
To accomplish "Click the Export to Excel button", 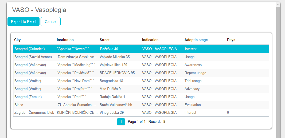I will [24, 22].
